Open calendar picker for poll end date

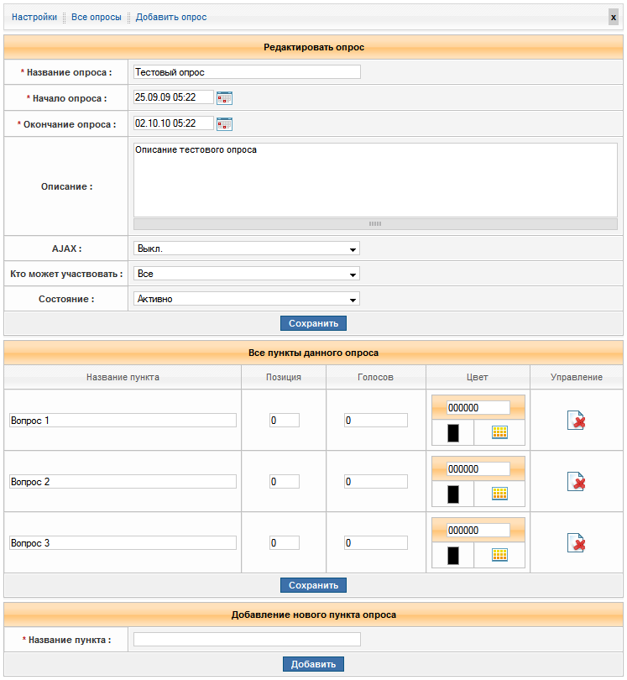224,124
